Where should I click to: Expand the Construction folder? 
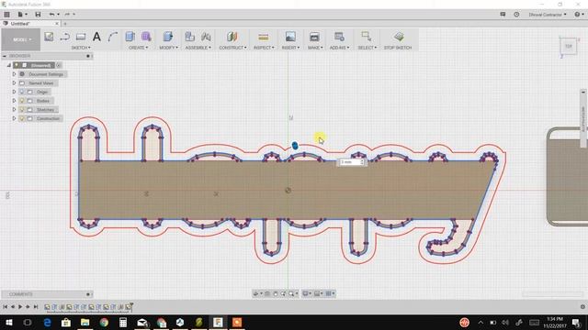click(15, 118)
